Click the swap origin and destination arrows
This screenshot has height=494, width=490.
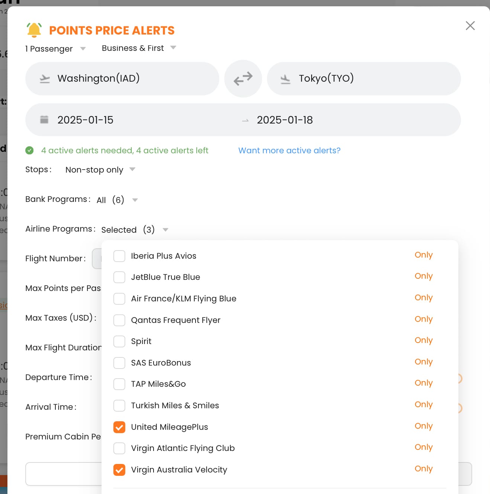point(243,79)
